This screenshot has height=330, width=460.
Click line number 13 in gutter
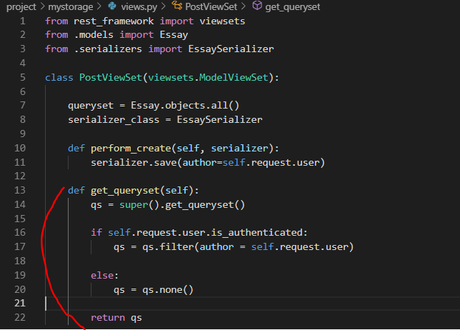pyautogui.click(x=20, y=191)
